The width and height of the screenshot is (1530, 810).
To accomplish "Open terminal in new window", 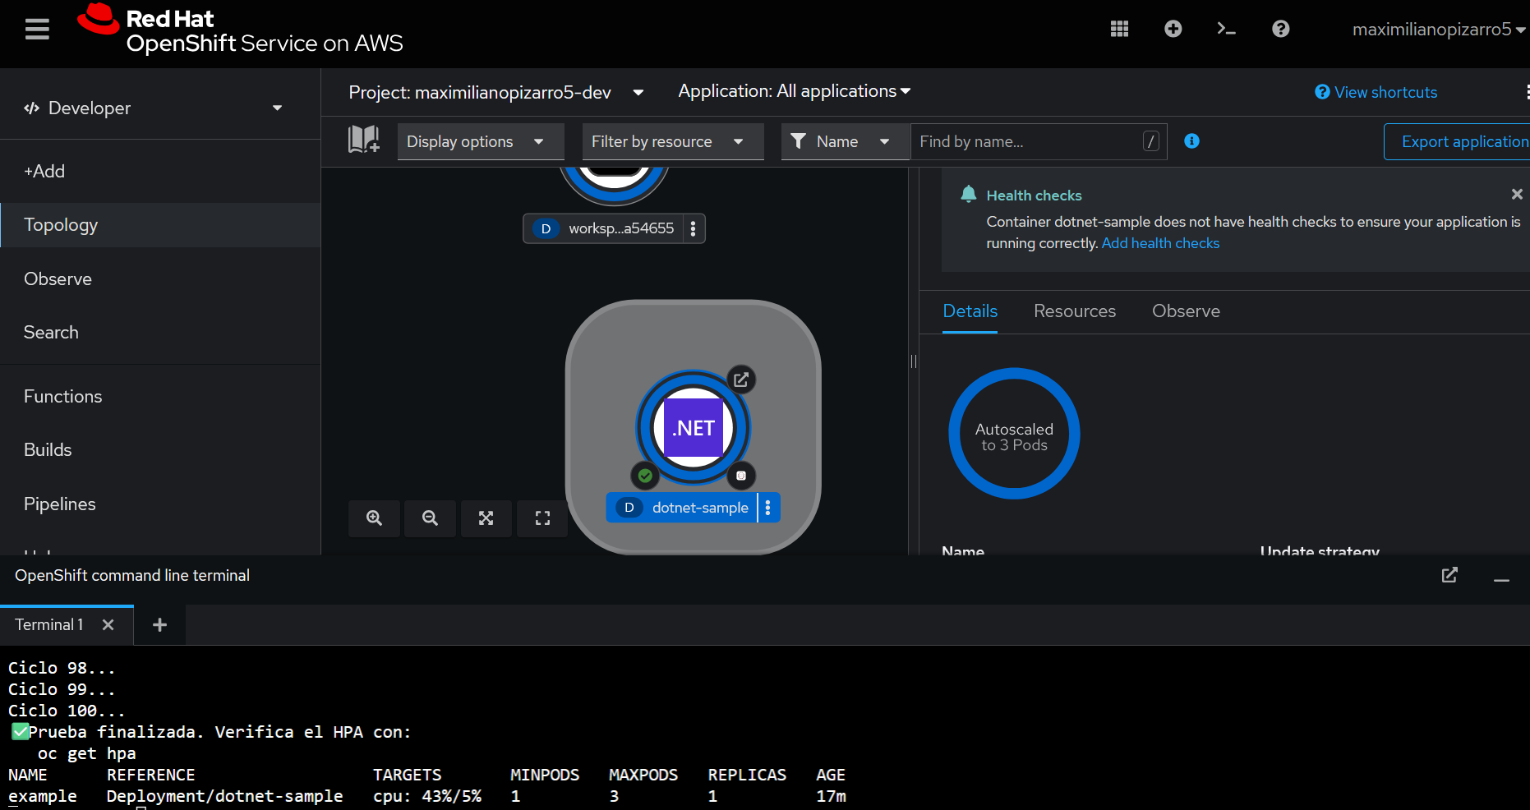I will [1449, 575].
